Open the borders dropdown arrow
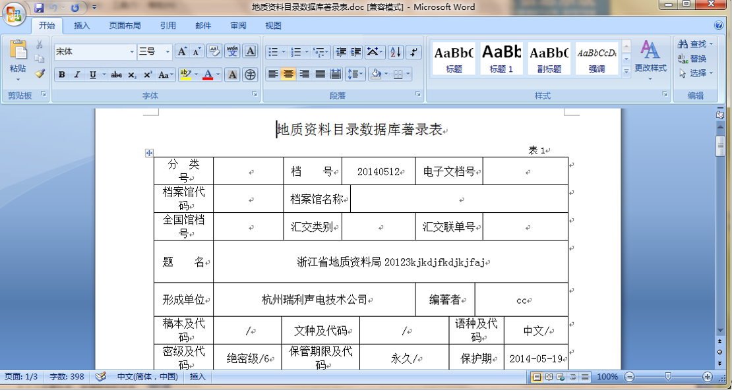Screen dimensions: 732x392 click(408, 74)
